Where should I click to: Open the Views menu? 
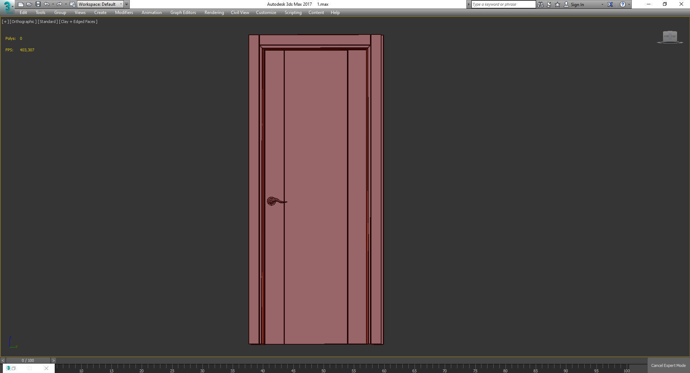pos(80,13)
